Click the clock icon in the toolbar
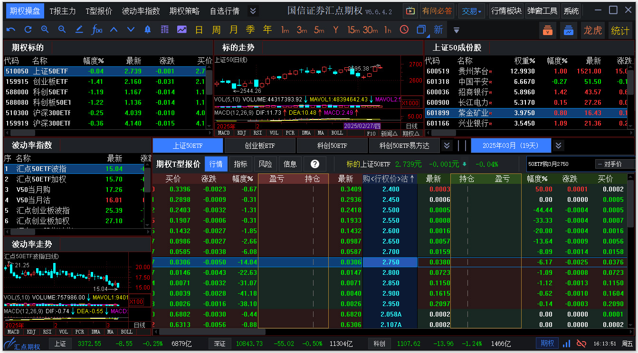Viewport: 638px width, 353px height. pyautogui.click(x=404, y=30)
